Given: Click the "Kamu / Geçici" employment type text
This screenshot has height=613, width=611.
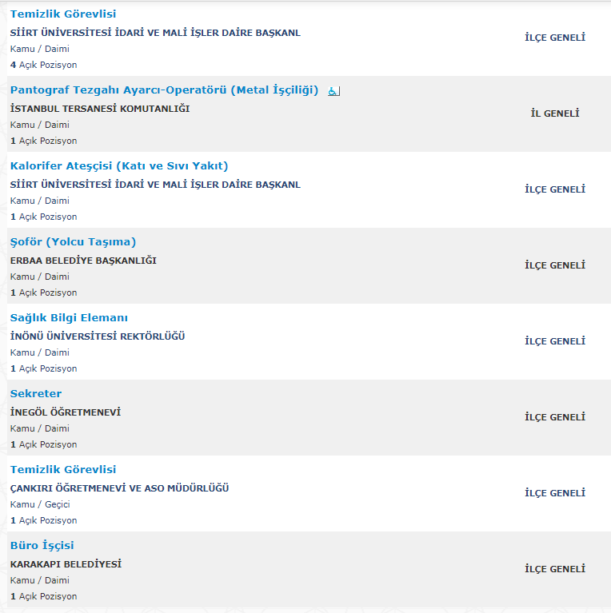Looking at the screenshot, I should point(40,504).
